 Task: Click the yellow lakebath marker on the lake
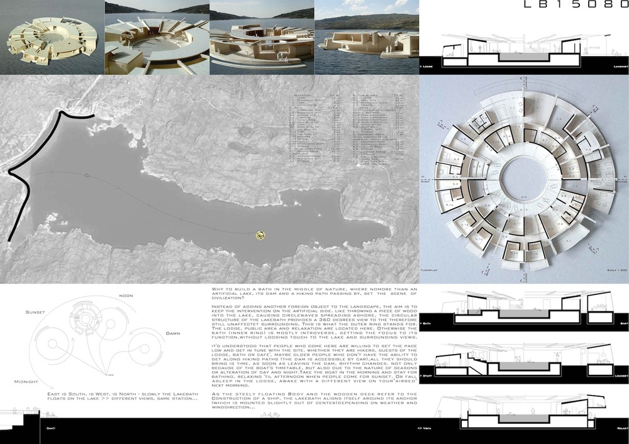(260, 235)
